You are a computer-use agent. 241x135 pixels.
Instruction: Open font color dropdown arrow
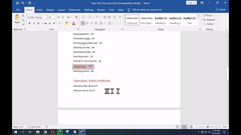[77, 23]
